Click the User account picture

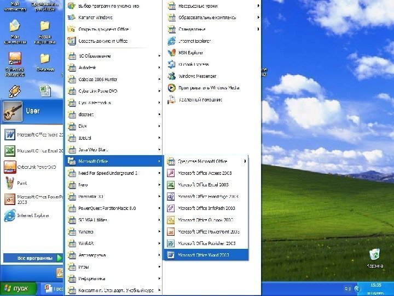[13, 111]
